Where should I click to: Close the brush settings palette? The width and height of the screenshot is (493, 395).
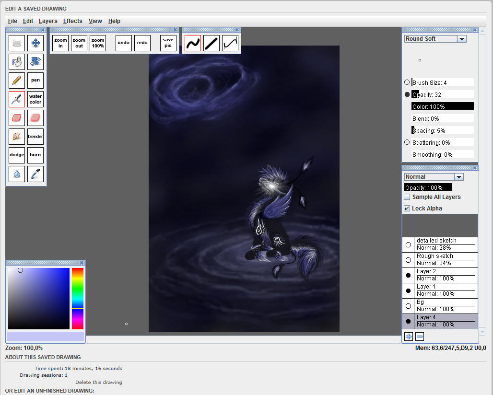(475, 30)
